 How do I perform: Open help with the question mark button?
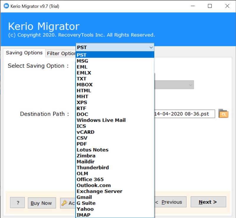pos(17,203)
